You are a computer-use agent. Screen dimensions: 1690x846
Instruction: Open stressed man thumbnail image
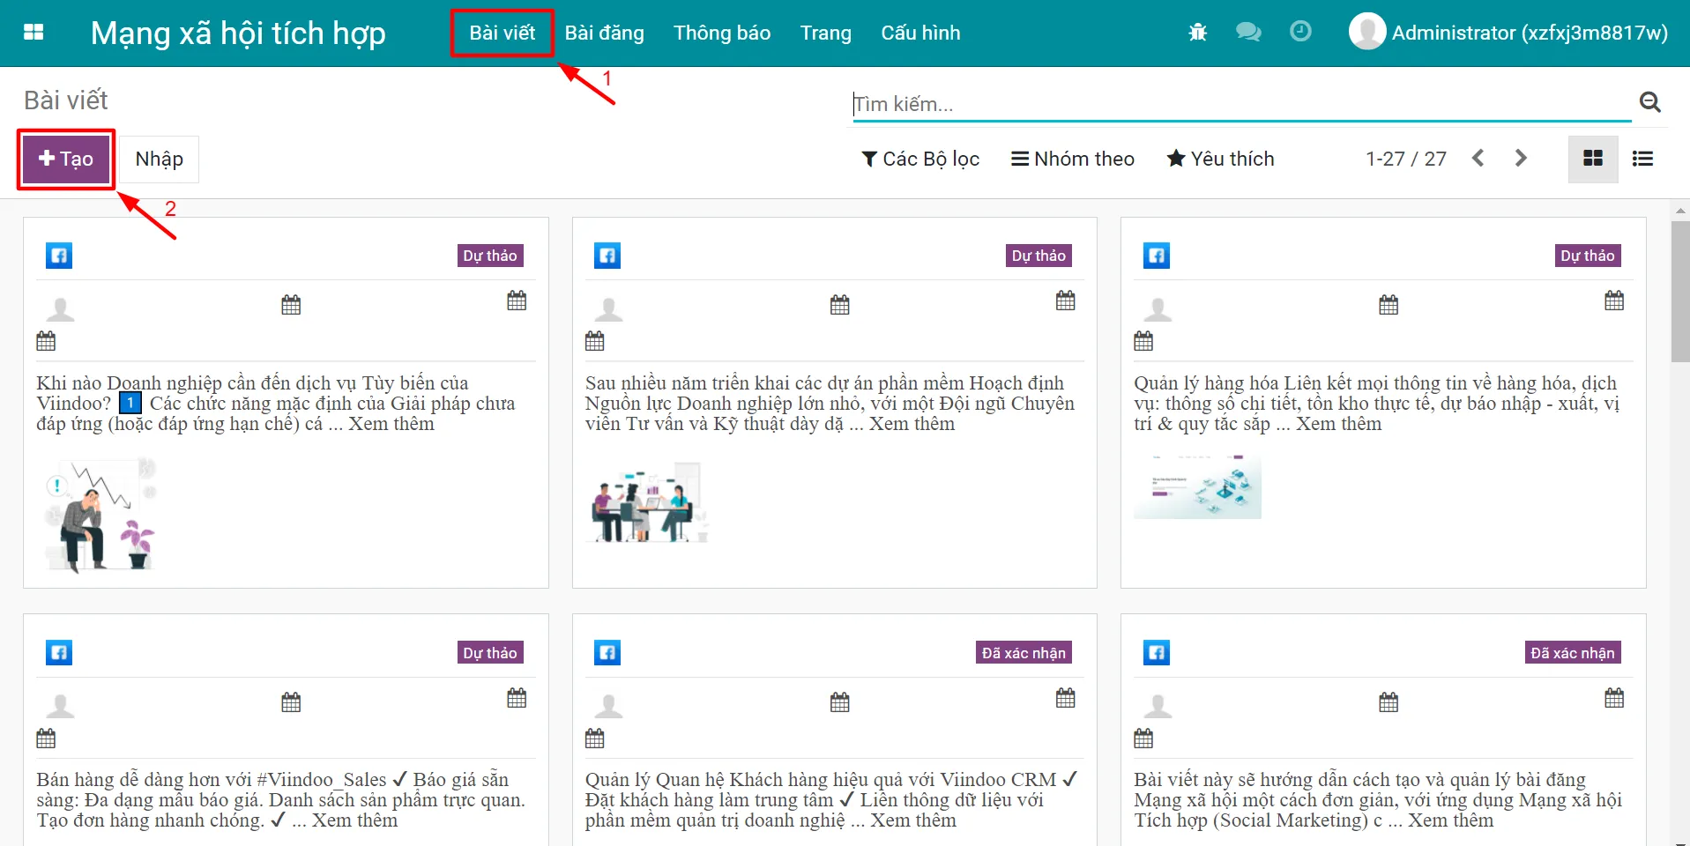pos(101,515)
